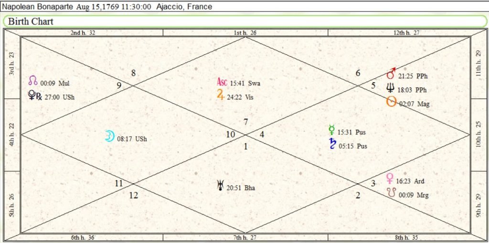Screen dimensions: 489x243
Task: Click the '2nd h. 32' label
Action: pyautogui.click(x=83, y=32)
